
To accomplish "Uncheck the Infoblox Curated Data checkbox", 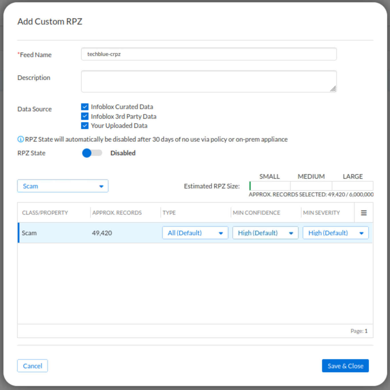I will tap(85, 106).
